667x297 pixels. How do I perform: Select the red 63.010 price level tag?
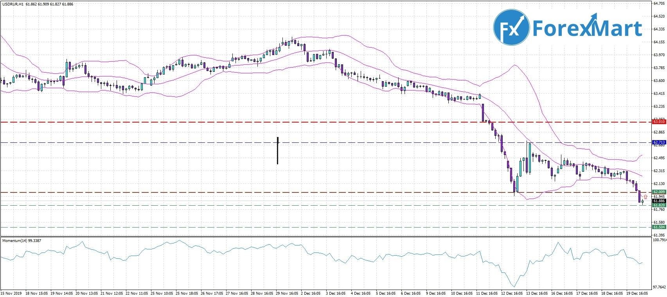(x=659, y=122)
